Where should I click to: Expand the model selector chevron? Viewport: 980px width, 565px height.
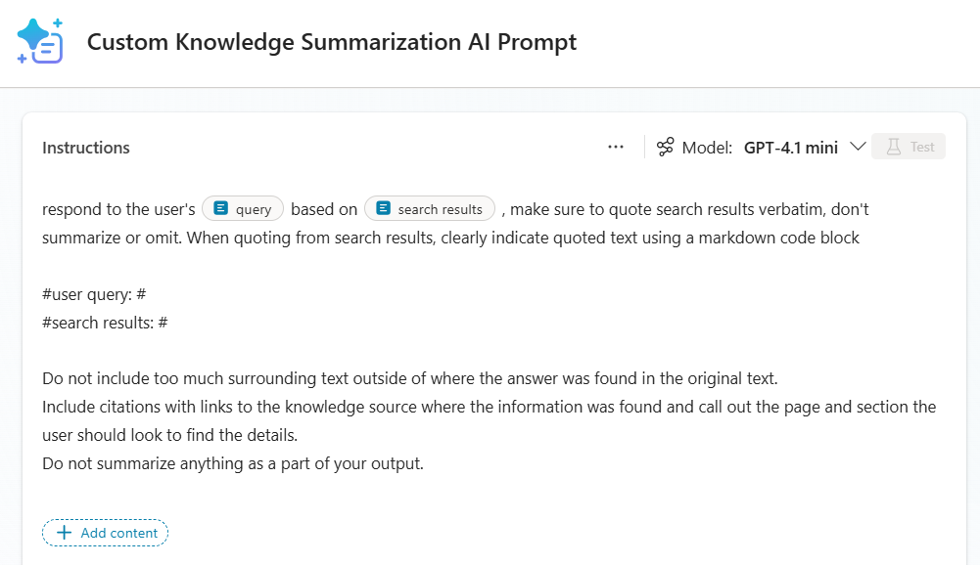(x=858, y=147)
